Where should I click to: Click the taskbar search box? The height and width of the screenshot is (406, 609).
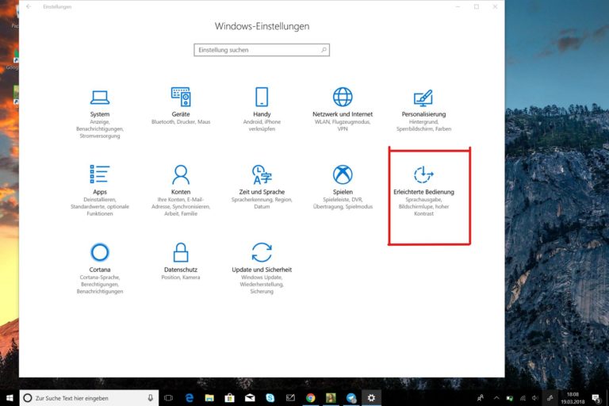point(89,398)
